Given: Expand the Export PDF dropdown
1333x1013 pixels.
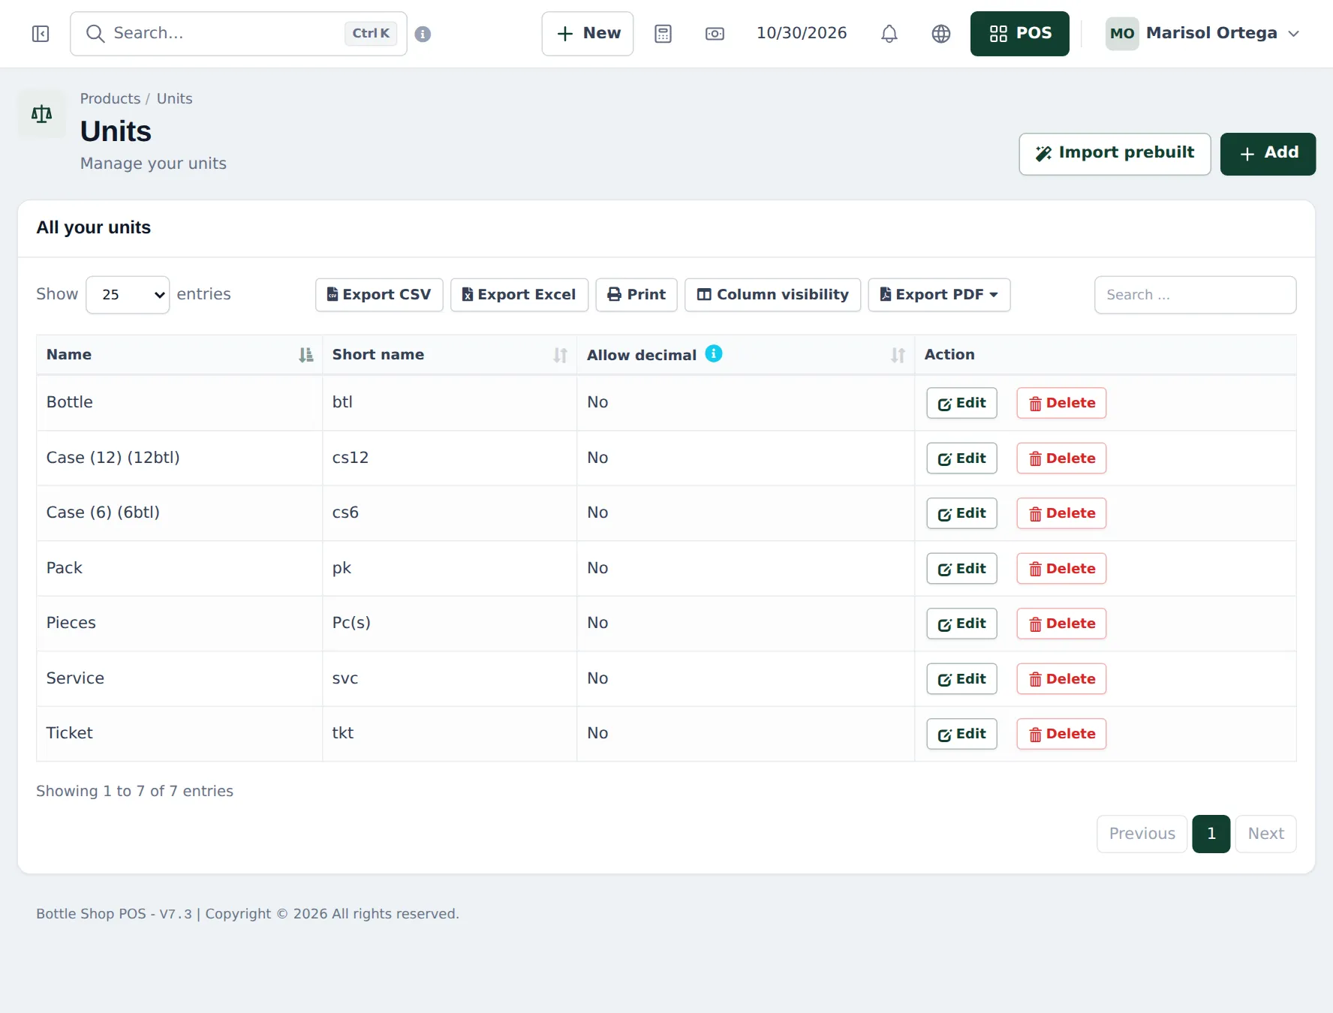Looking at the screenshot, I should point(939,295).
